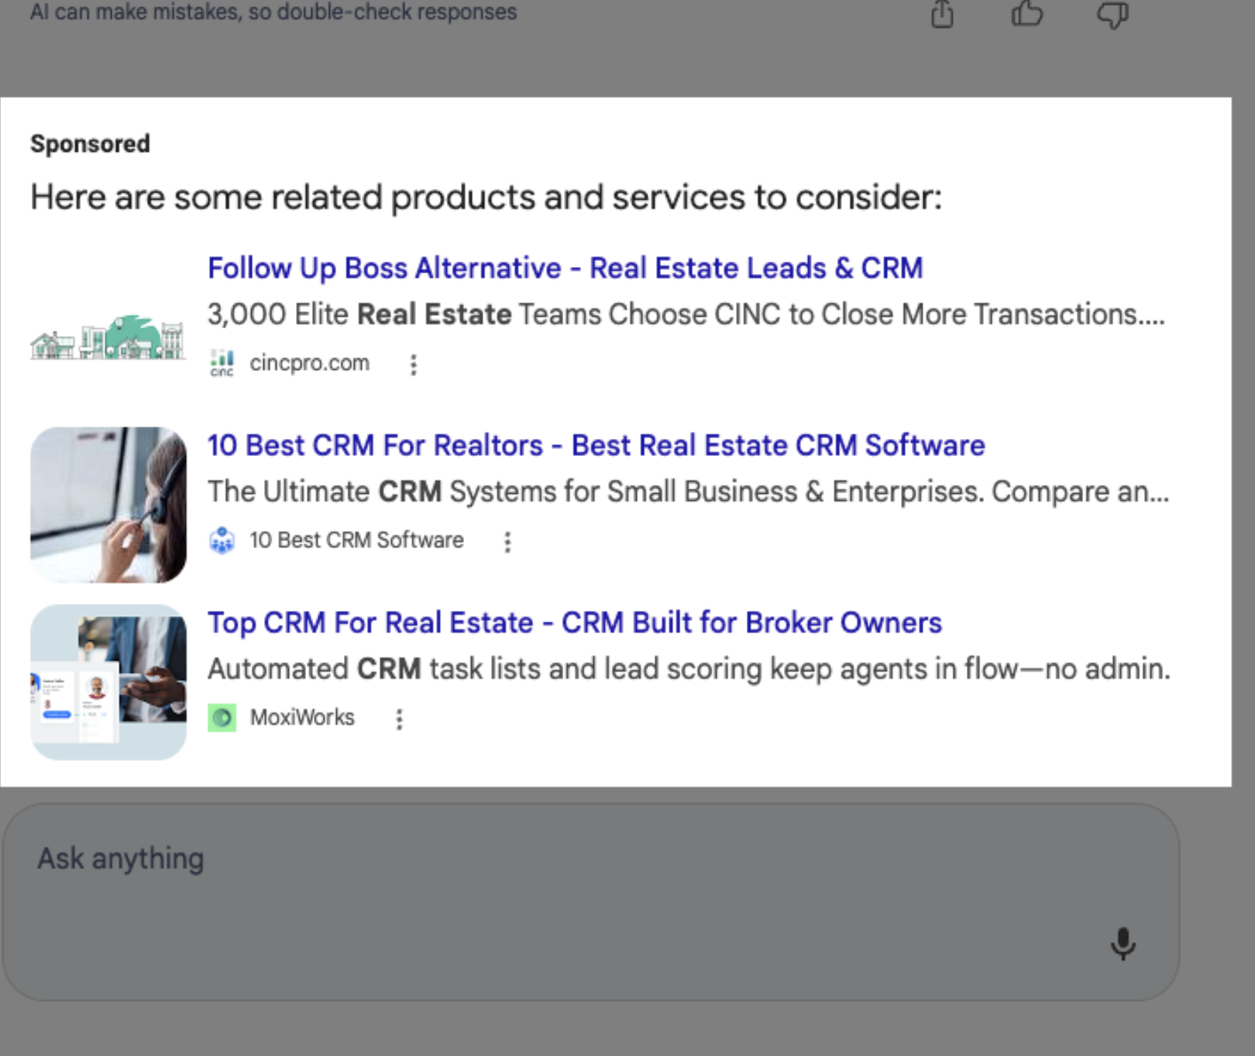Click the 10 Best CRM Software favicon
1255x1056 pixels.
[x=222, y=540]
